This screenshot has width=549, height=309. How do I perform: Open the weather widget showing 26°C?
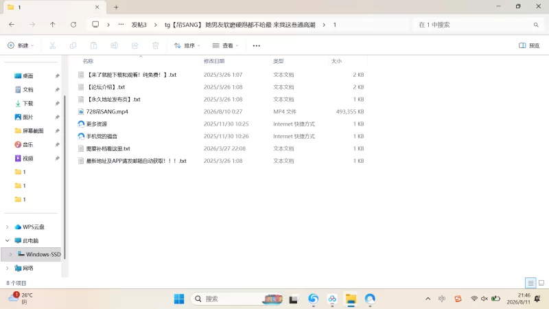[x=21, y=299]
